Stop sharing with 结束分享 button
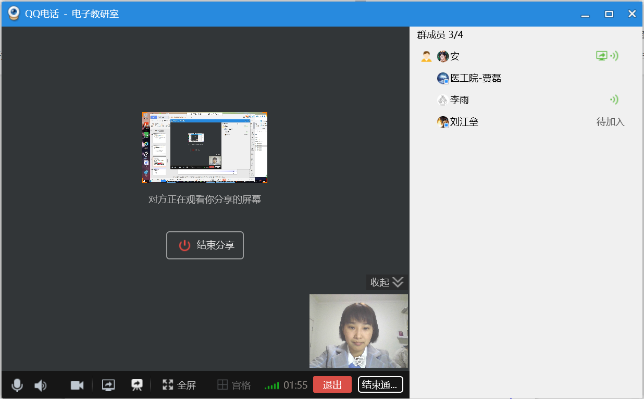The width and height of the screenshot is (644, 399). (x=205, y=245)
